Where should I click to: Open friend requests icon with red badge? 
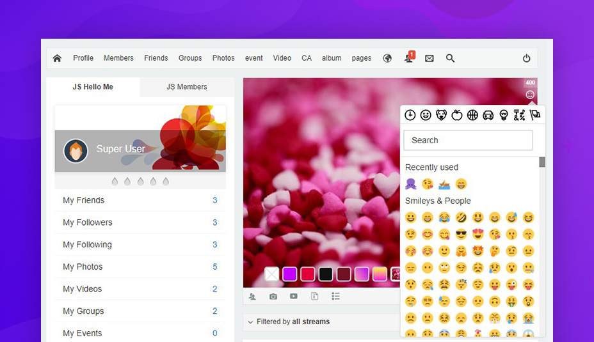click(x=409, y=57)
